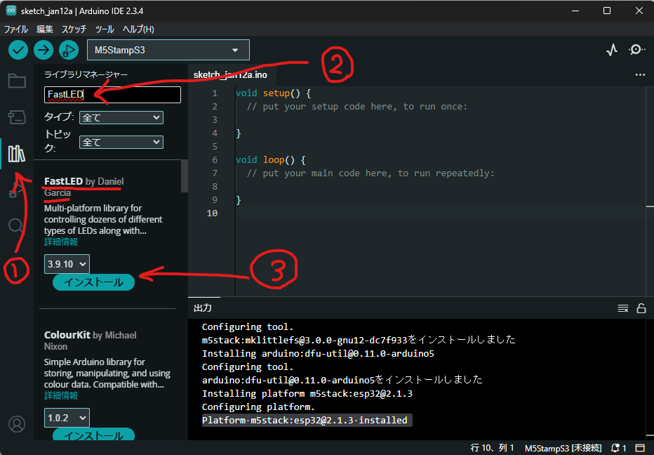Click the ライブラリマネージャー panel heading
This screenshot has width=654, height=455.
pyautogui.click(x=86, y=74)
